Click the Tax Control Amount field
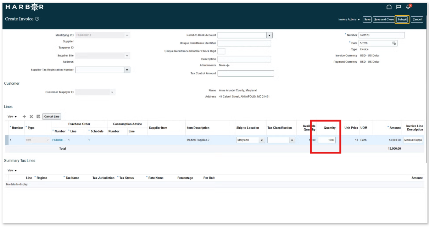 pyautogui.click(x=246, y=73)
